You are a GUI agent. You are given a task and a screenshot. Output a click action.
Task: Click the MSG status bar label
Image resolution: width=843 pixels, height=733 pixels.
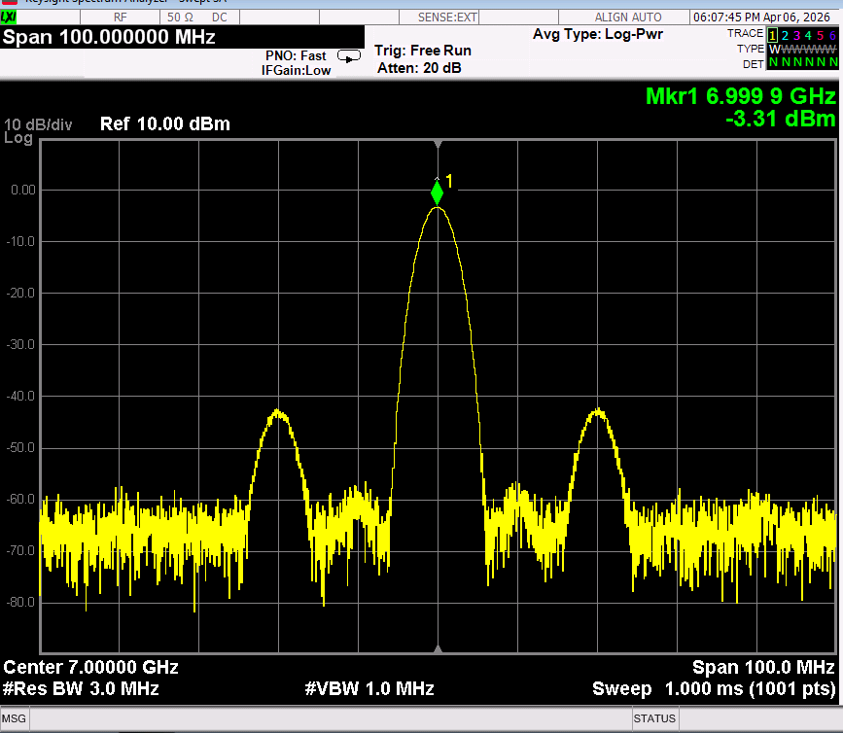click(x=14, y=718)
